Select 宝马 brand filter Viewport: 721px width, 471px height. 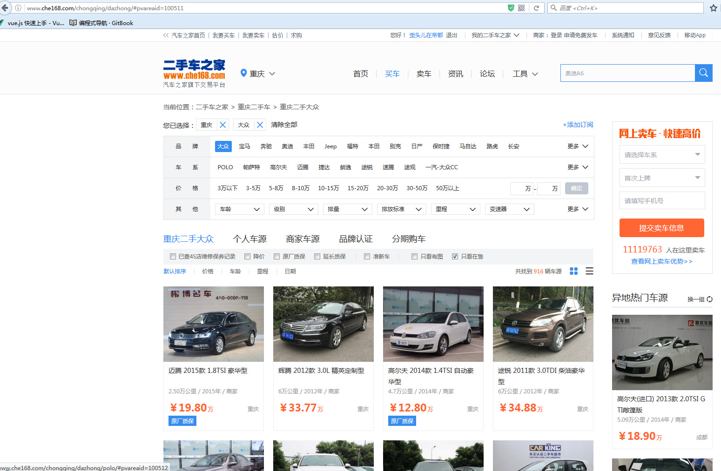point(244,146)
